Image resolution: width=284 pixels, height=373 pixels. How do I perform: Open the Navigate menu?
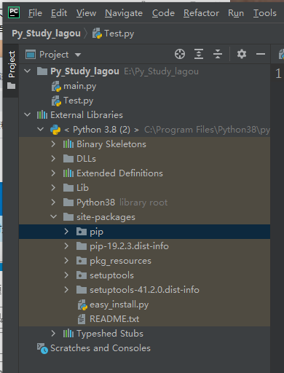(x=124, y=13)
